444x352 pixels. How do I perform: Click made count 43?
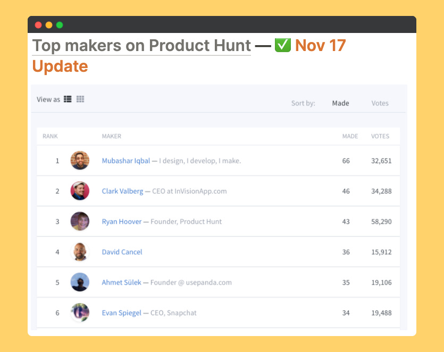pyautogui.click(x=346, y=221)
